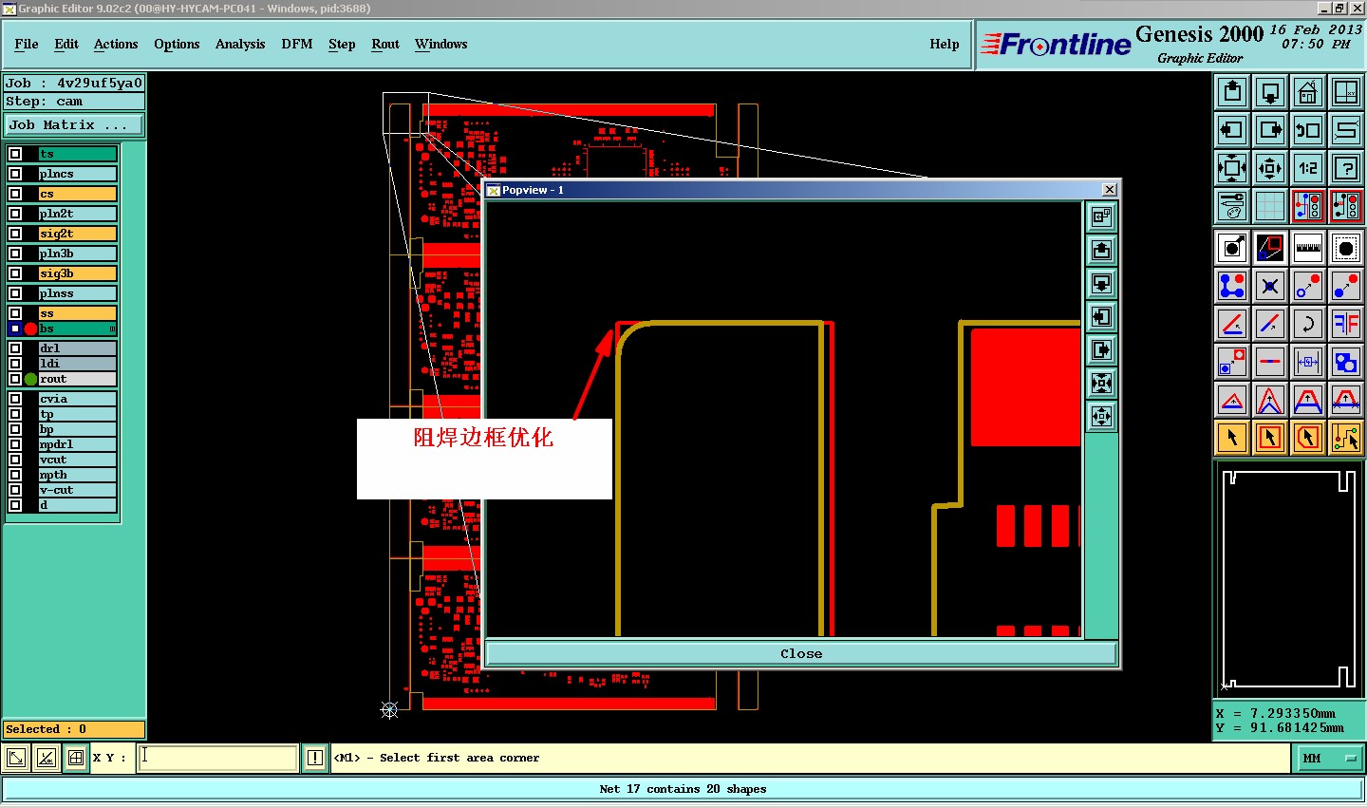Viewport: 1367px width, 808px height.
Task: Toggle the sig2t layer display box
Action: [15, 234]
